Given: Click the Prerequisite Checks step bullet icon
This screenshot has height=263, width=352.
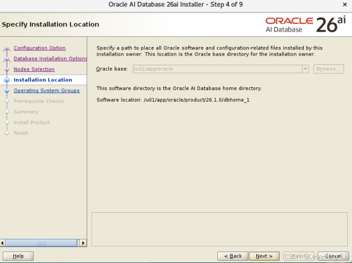Looking at the screenshot, I should pyautogui.click(x=7, y=101).
